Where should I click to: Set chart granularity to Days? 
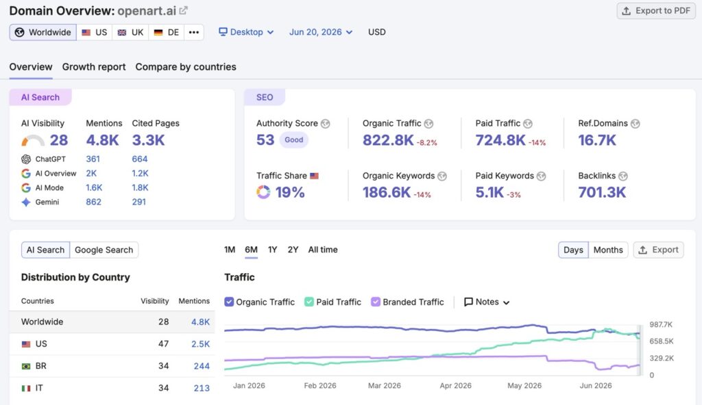point(573,250)
